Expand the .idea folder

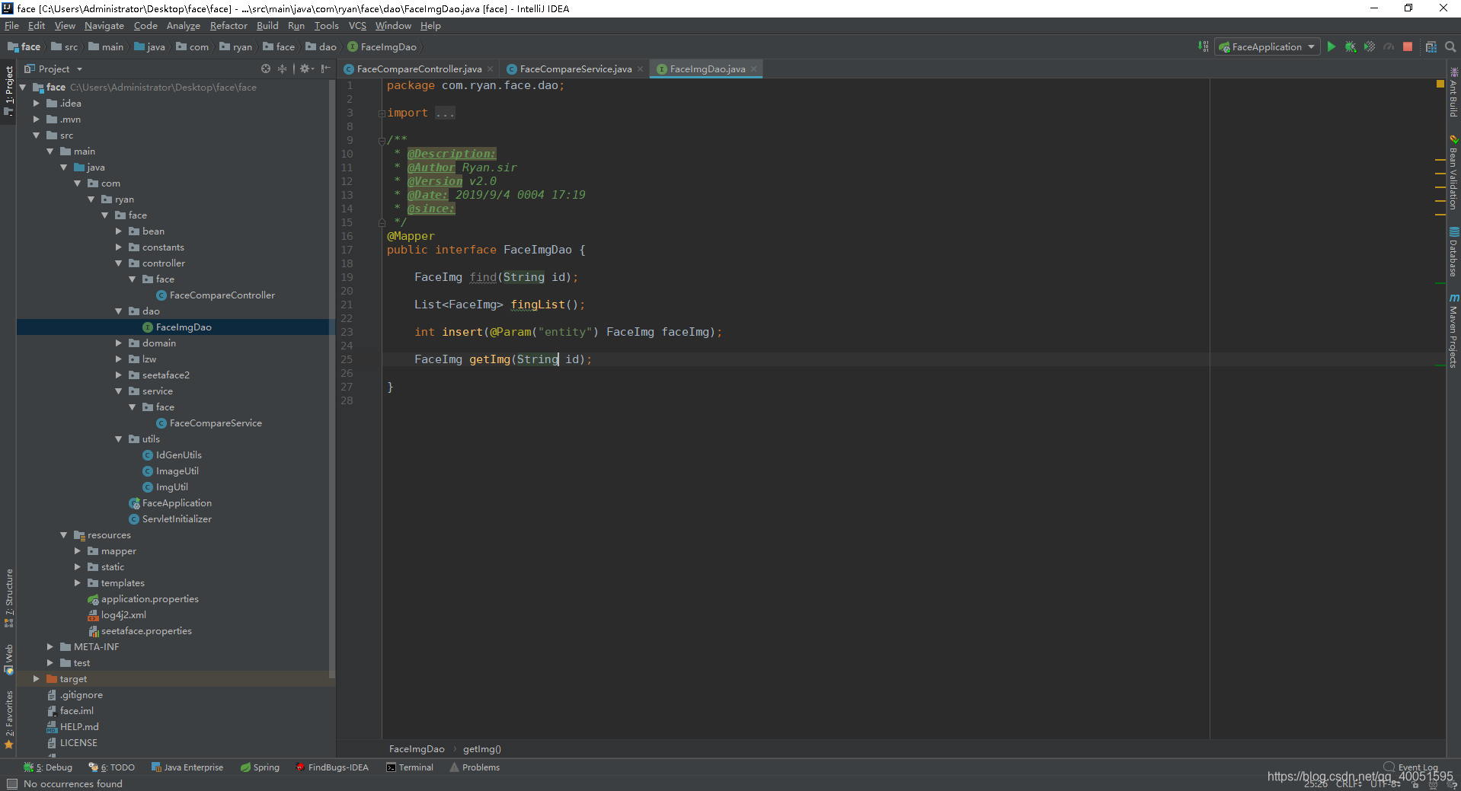pyautogui.click(x=36, y=104)
